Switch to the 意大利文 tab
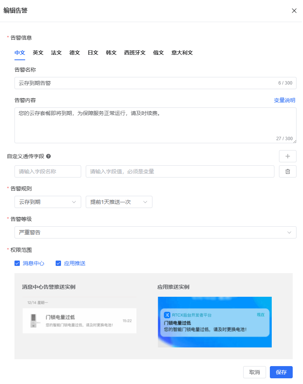 (182, 53)
